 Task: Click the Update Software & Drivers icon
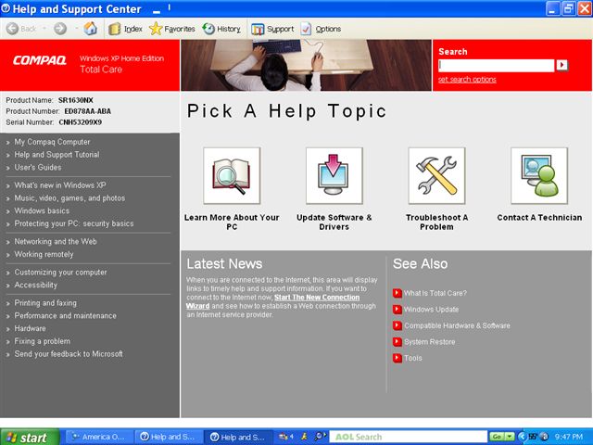point(334,175)
